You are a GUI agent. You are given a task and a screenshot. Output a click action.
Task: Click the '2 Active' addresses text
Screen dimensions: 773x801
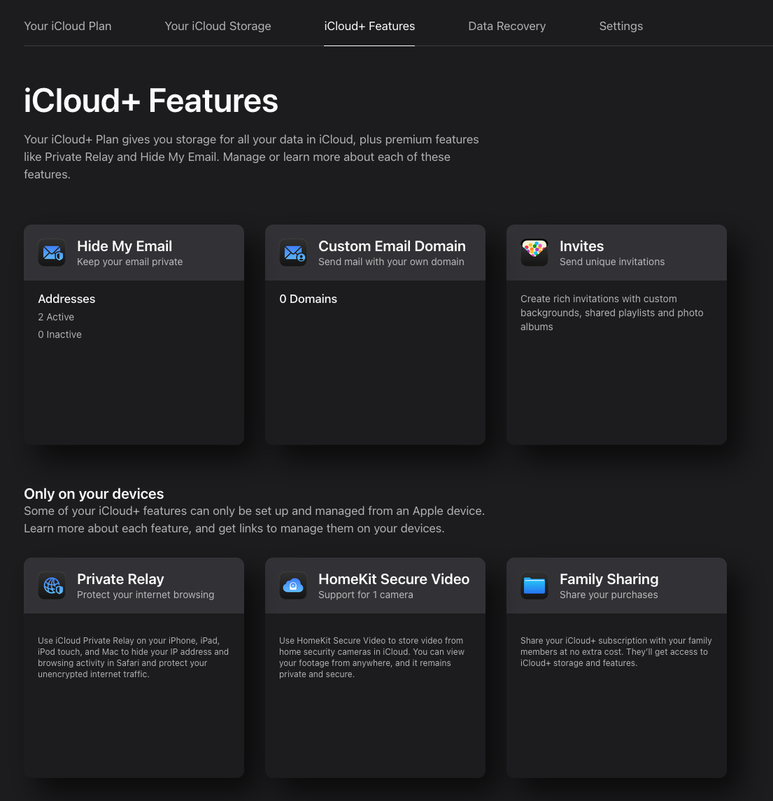pos(56,317)
